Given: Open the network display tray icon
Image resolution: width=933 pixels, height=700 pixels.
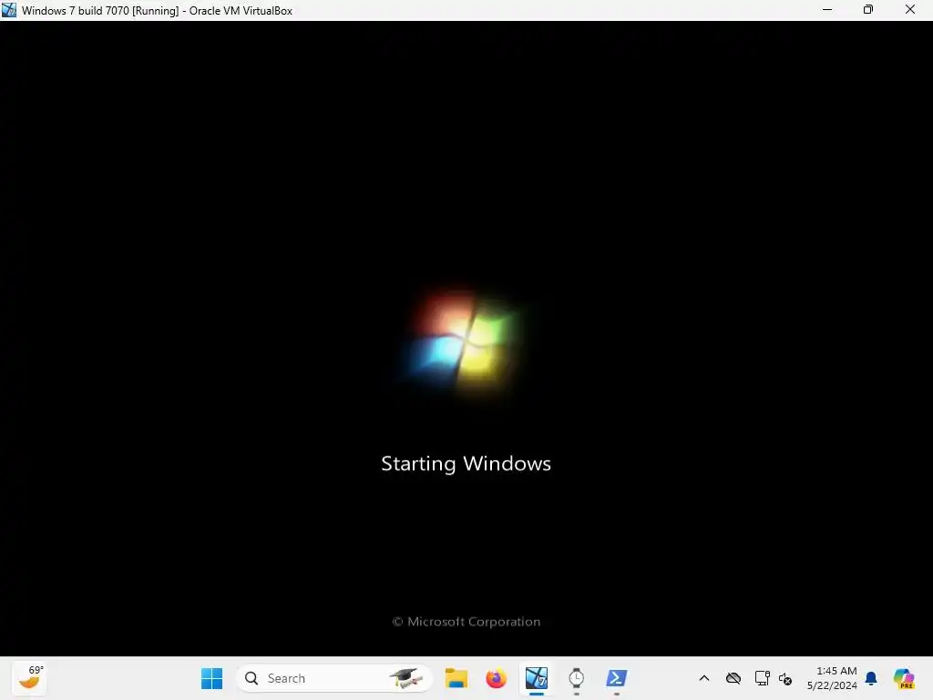Looking at the screenshot, I should (762, 678).
